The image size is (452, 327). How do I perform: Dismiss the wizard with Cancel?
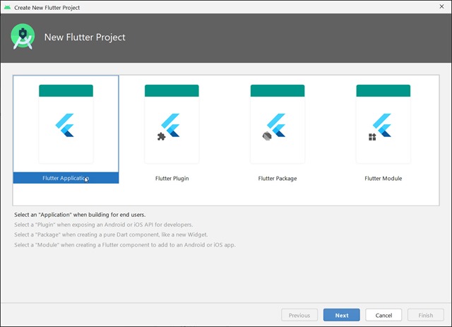click(x=383, y=315)
